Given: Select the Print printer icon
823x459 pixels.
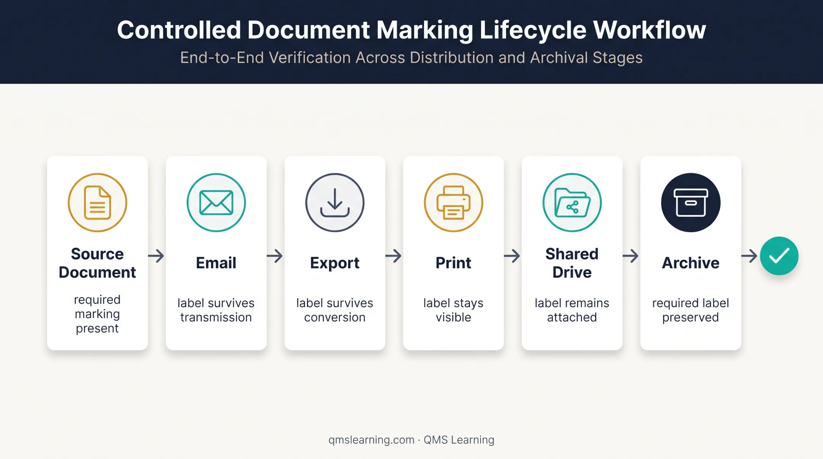Looking at the screenshot, I should (x=453, y=202).
